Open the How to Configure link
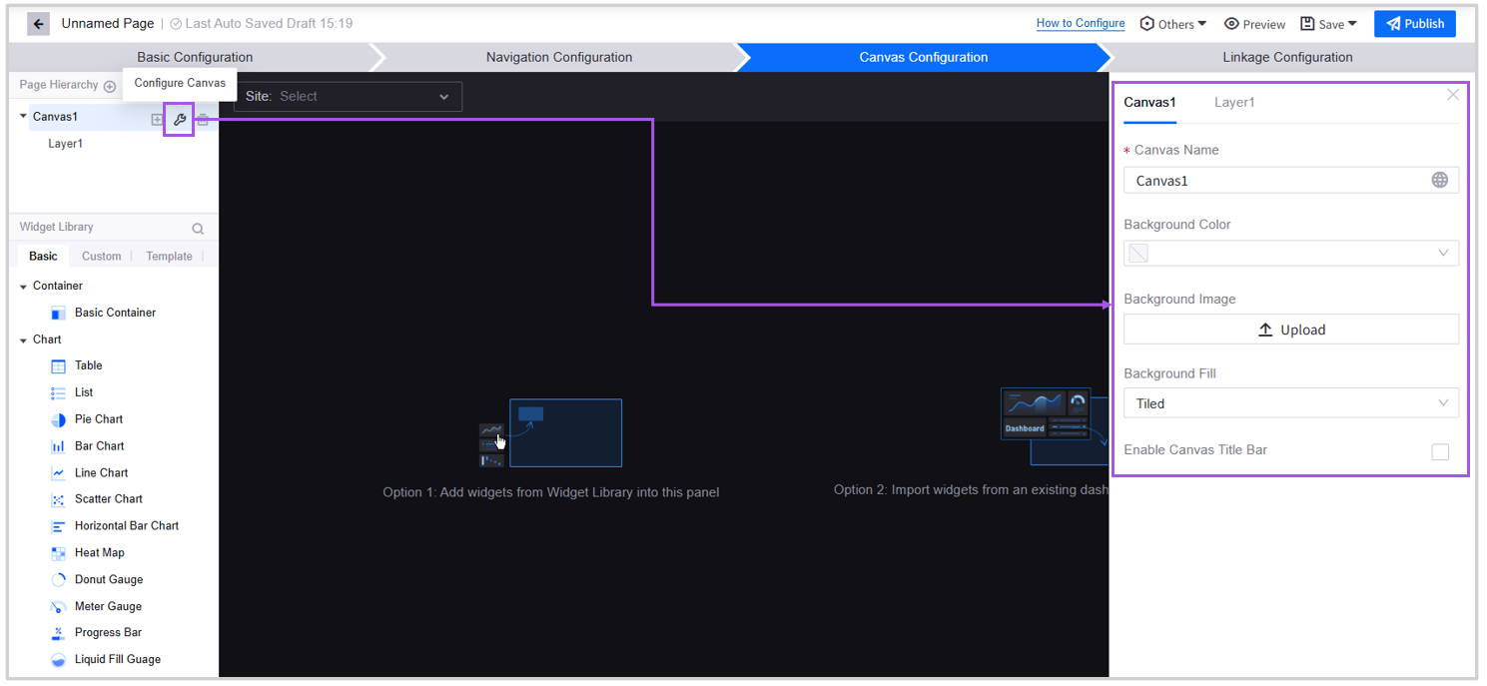 click(1080, 24)
